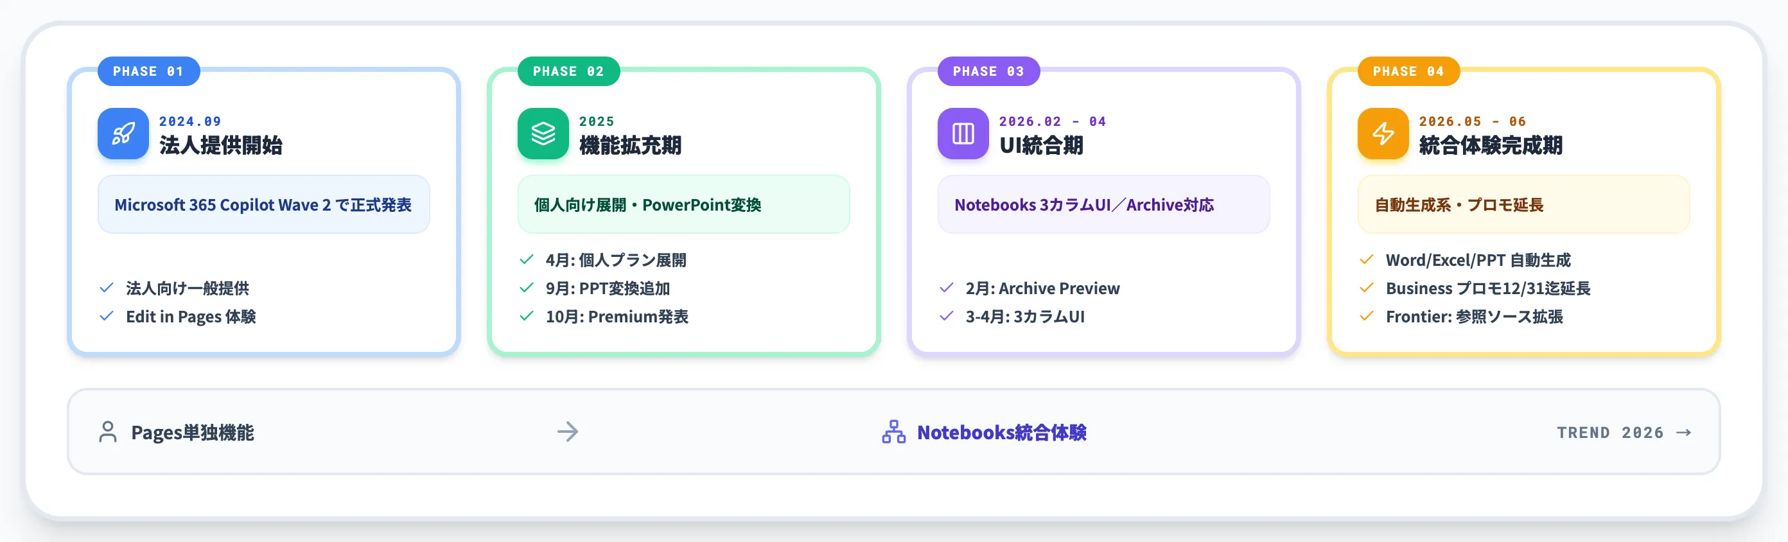Click the Business プロモ12/31迄延長 list text
Viewport: 1788px width, 542px height.
point(1487,288)
